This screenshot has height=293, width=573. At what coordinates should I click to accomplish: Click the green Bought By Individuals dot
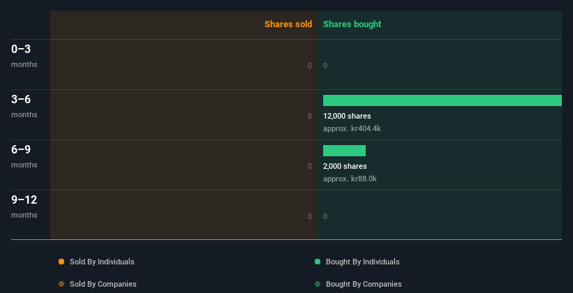pos(318,262)
